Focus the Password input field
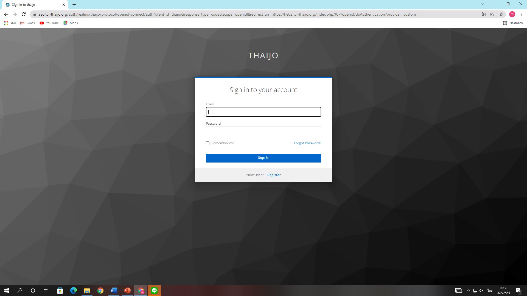527x296 pixels. pyautogui.click(x=263, y=131)
